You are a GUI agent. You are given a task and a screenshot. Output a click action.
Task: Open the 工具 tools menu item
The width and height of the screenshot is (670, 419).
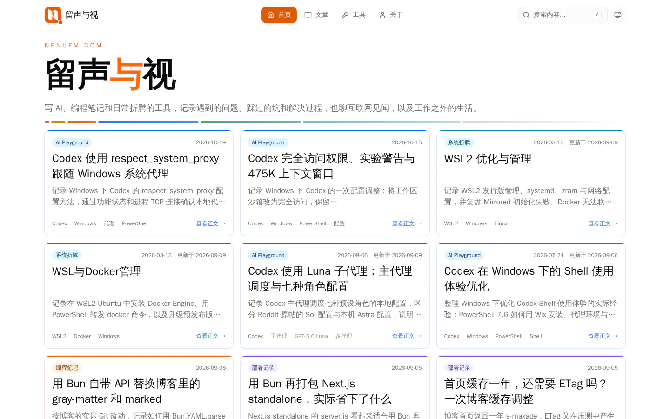pyautogui.click(x=354, y=15)
